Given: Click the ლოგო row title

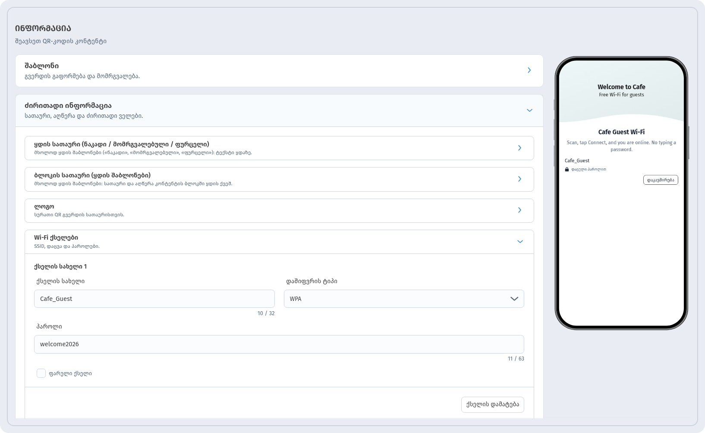Looking at the screenshot, I should (44, 207).
